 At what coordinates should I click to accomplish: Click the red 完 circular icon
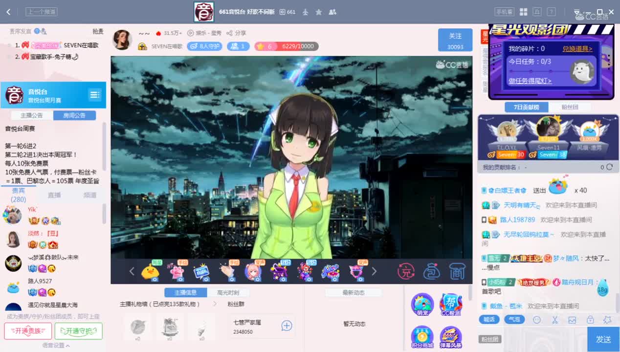(406, 271)
